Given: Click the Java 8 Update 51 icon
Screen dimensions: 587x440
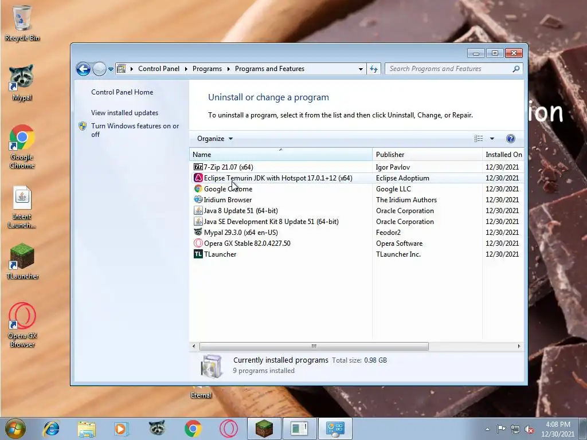Looking at the screenshot, I should (x=198, y=210).
